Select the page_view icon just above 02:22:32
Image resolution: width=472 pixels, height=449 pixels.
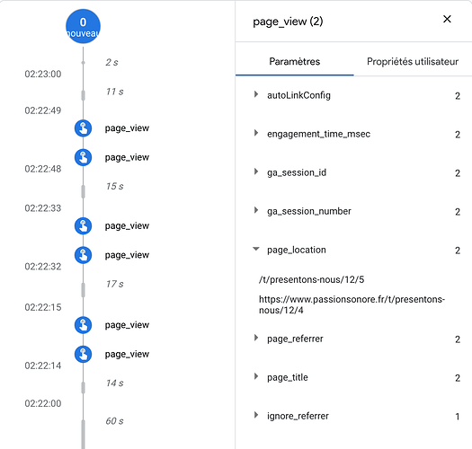coord(83,255)
